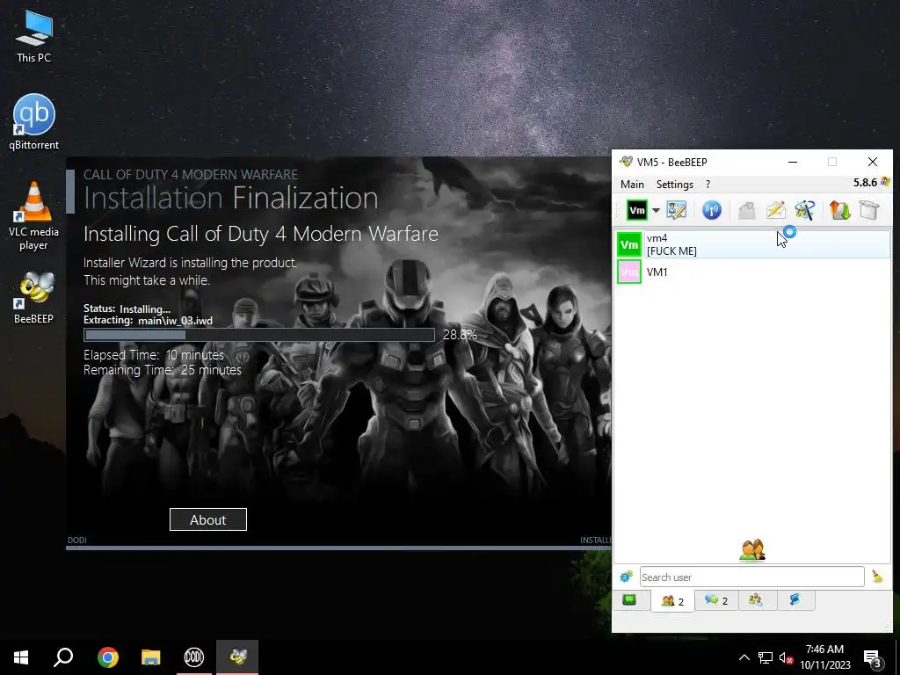This screenshot has width=900, height=675.
Task: Select user vm4 in the user list
Action: click(x=752, y=244)
